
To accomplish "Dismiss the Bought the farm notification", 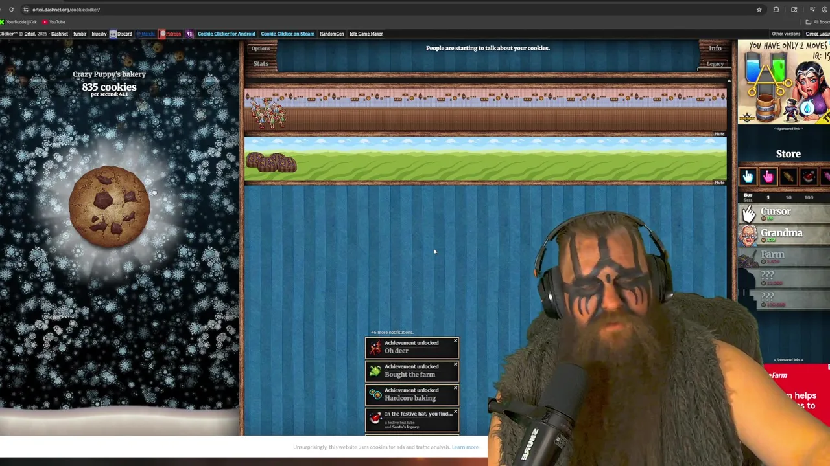I will click(x=455, y=364).
